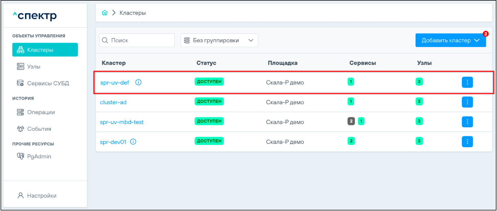Click info icon next to spr-dev01
The height and width of the screenshot is (211, 497).
pos(133,142)
